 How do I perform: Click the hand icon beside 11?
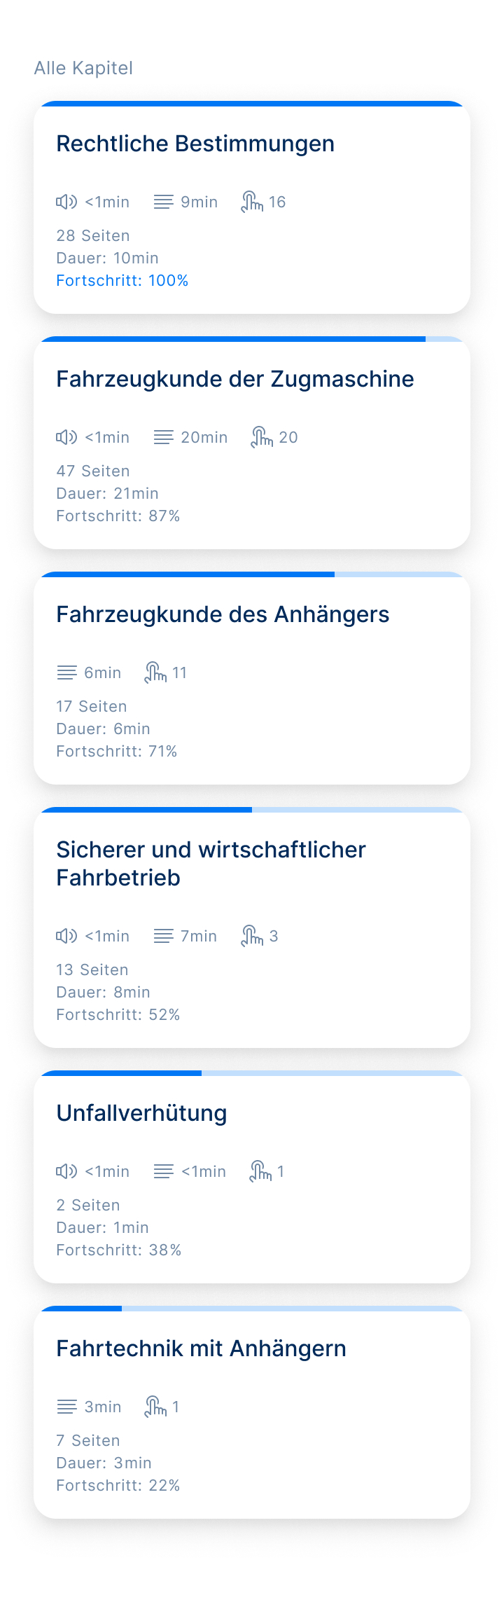tap(155, 672)
